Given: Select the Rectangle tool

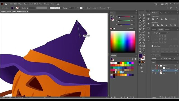Looking at the screenshot, I should (x=140, y=26).
